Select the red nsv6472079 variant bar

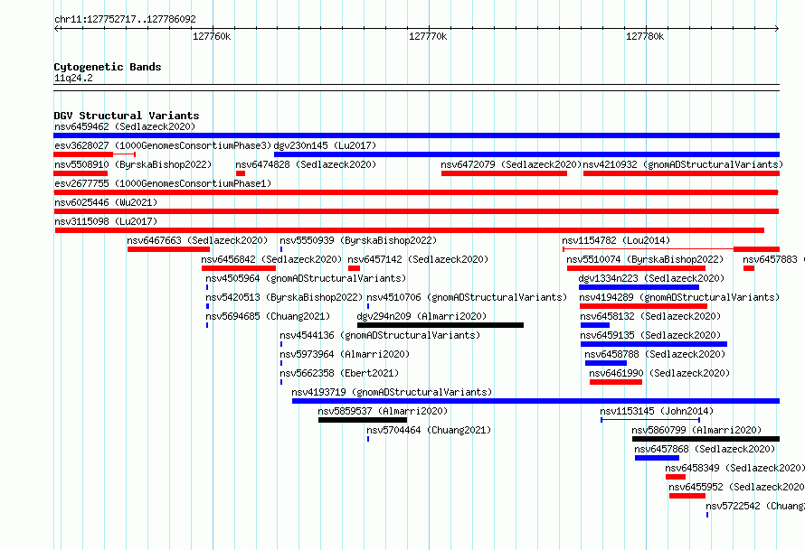pyautogui.click(x=504, y=173)
